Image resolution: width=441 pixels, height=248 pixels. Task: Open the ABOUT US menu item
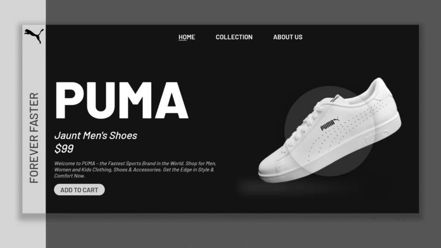288,37
